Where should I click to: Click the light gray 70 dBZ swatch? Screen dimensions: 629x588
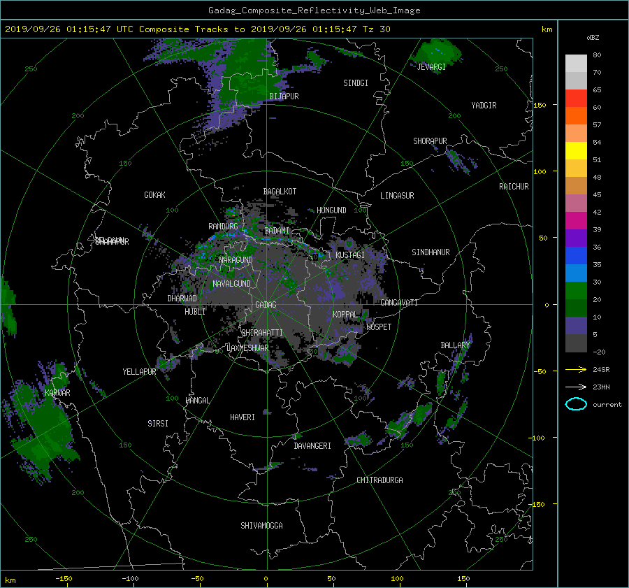tap(576, 64)
